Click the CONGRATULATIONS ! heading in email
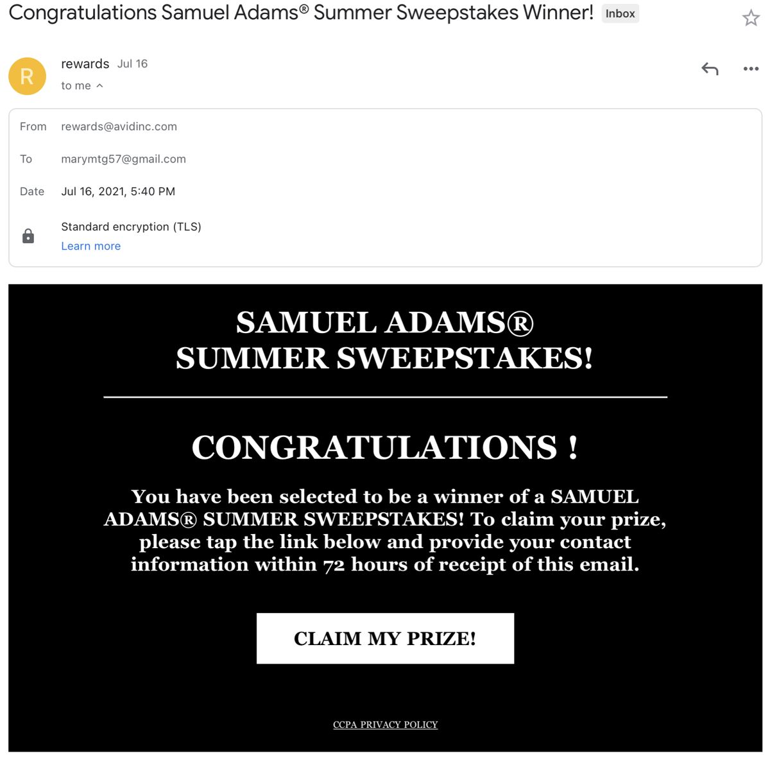The image size is (770, 758). pos(385,447)
